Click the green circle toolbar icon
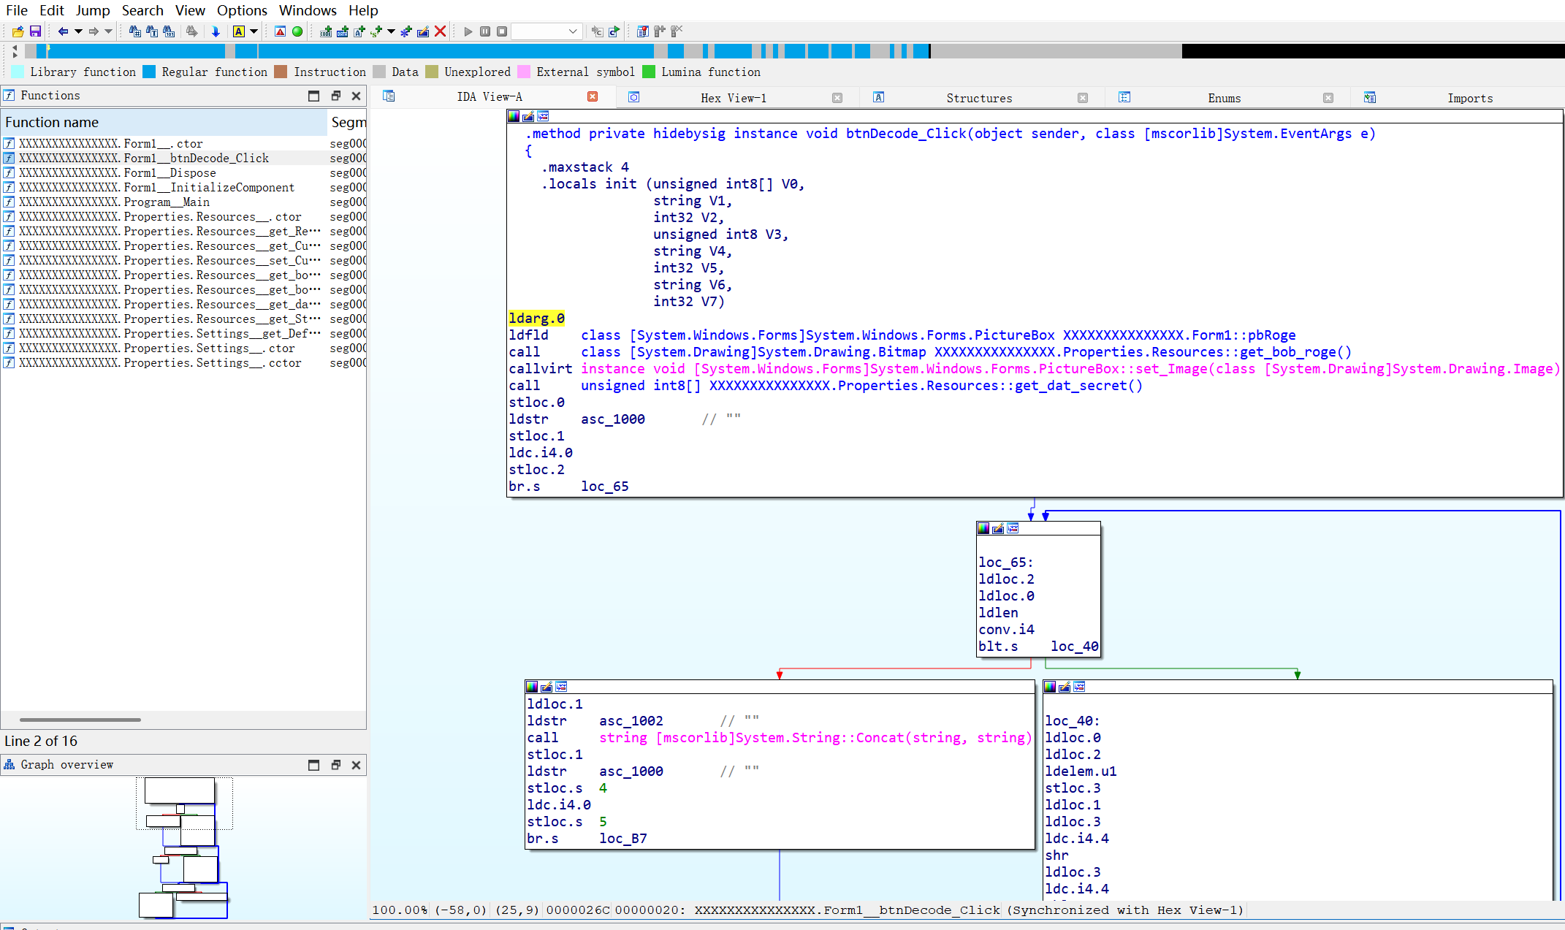This screenshot has width=1565, height=930. (x=297, y=31)
